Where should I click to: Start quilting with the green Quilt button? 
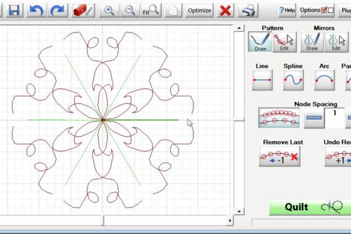click(x=310, y=207)
